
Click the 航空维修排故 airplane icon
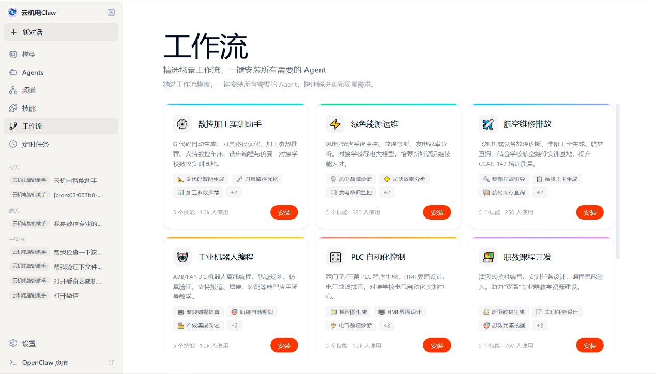pyautogui.click(x=488, y=124)
